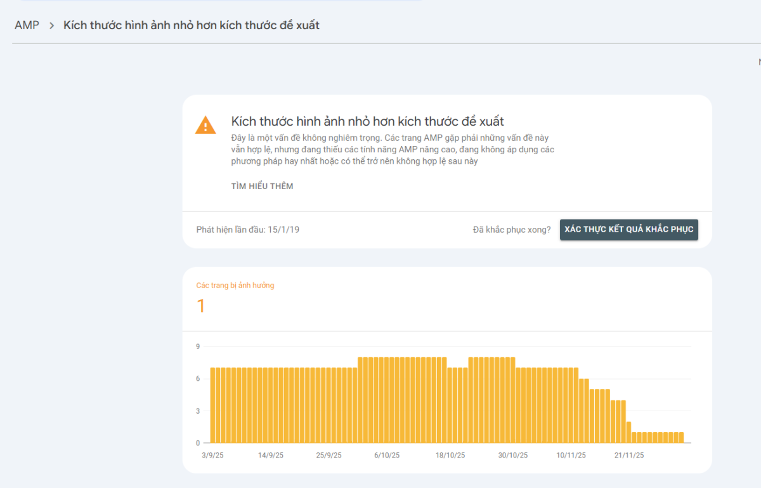Open the AMP breadcrumb link
Viewport: 761px width, 488px height.
pos(26,25)
